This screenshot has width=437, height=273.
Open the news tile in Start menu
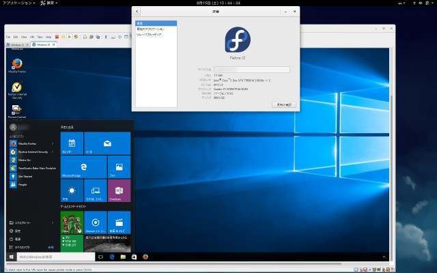[x=107, y=244]
